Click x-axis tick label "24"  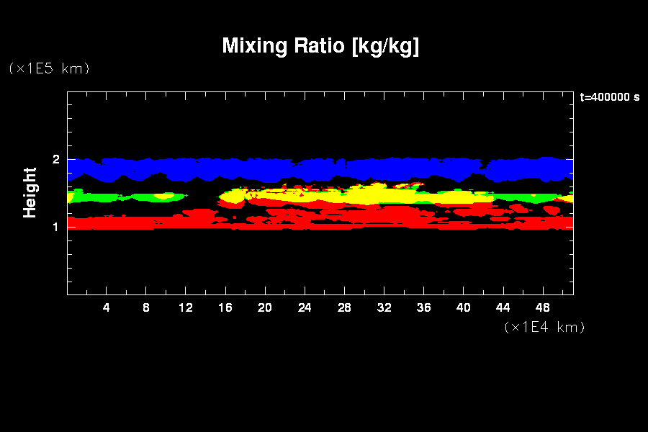coord(305,307)
